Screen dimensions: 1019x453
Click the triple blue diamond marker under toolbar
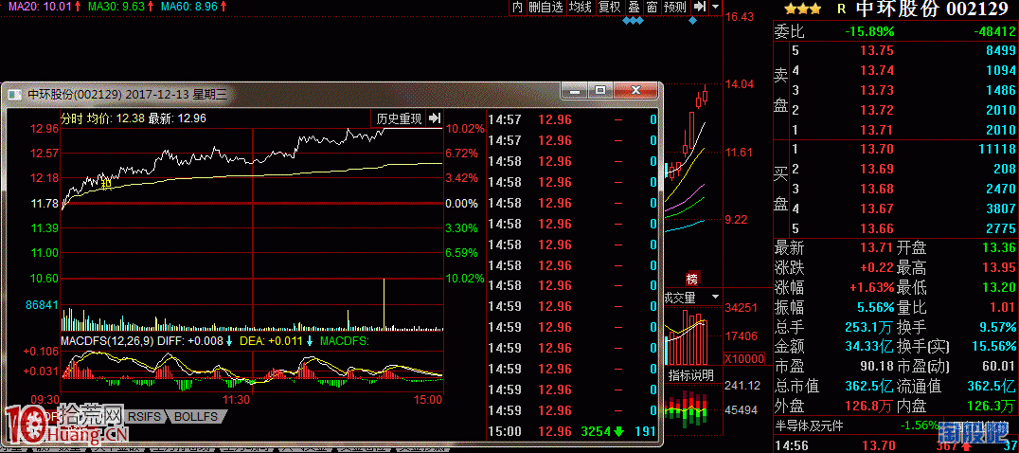pyautogui.click(x=633, y=21)
